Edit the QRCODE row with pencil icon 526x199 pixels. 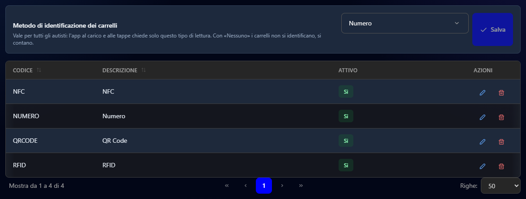[x=482, y=142]
